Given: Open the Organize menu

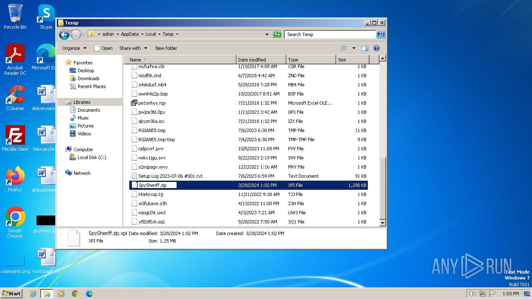Looking at the screenshot, I should tap(74, 48).
